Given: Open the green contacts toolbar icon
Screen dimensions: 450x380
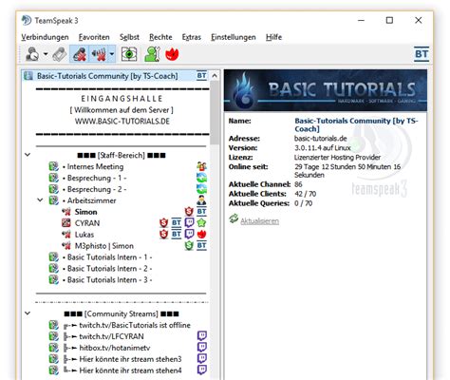Looking at the screenshot, I should (x=152, y=54).
